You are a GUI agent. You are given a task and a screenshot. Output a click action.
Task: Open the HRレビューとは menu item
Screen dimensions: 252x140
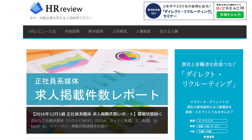[42, 32]
